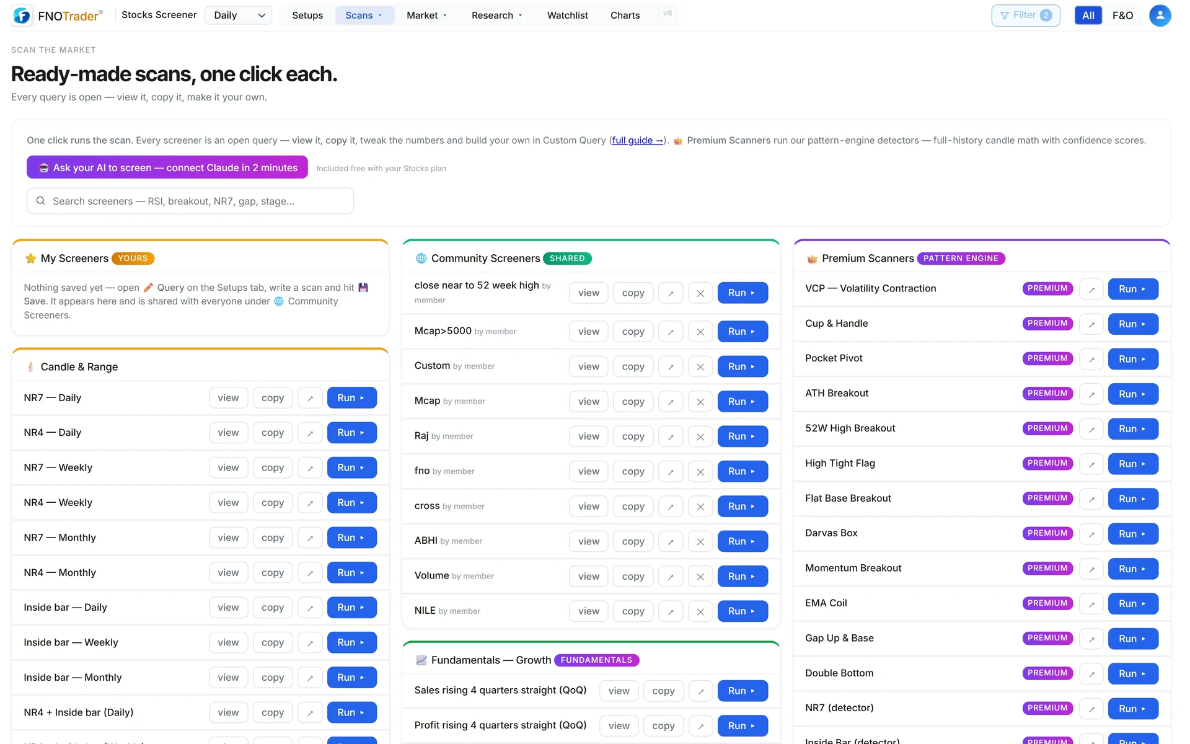The image size is (1190, 744).
Task: Open the Daily timeframe dropdown
Action: point(239,15)
